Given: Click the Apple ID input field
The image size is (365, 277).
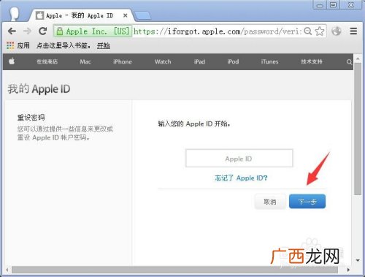Looking at the screenshot, I should click(239, 159).
